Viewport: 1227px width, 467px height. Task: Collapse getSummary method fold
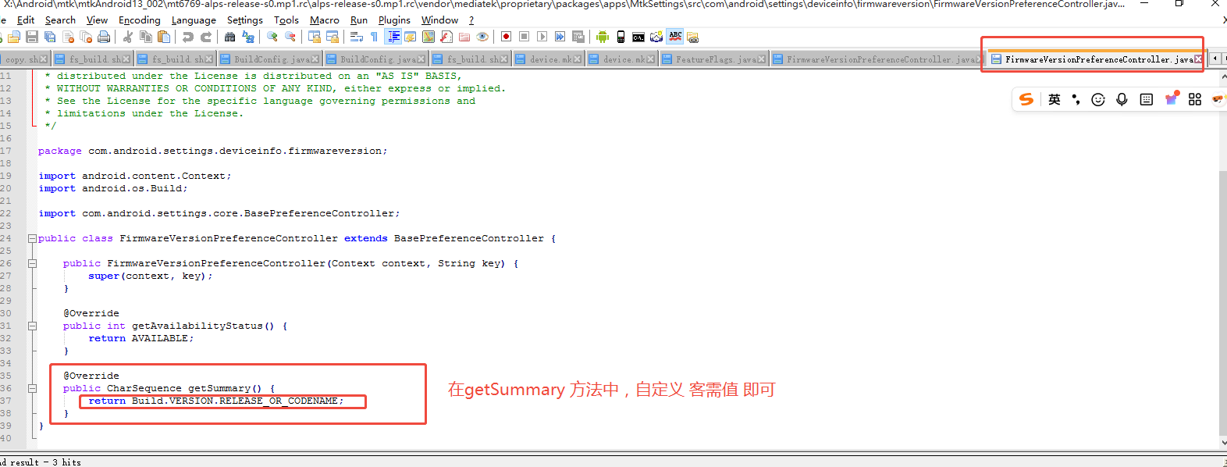[32, 388]
